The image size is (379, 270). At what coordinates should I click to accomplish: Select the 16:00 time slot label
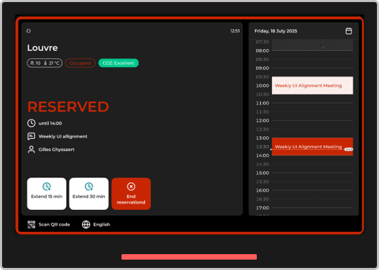click(x=262, y=190)
